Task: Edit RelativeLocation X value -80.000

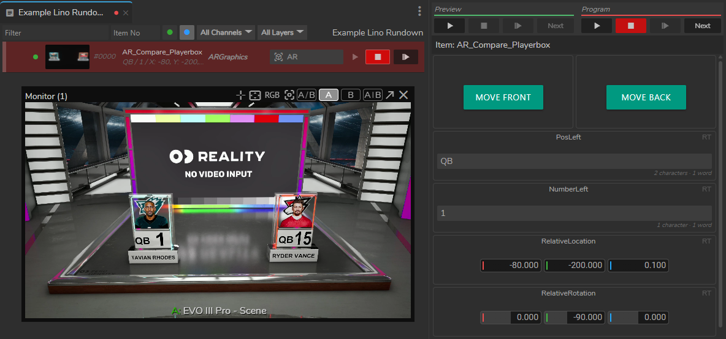Action: tap(511, 265)
